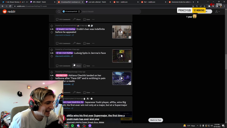The width and height of the screenshot is (227, 128).
Task: Open more options on the Adriana Chechik post
Action: pos(93,92)
